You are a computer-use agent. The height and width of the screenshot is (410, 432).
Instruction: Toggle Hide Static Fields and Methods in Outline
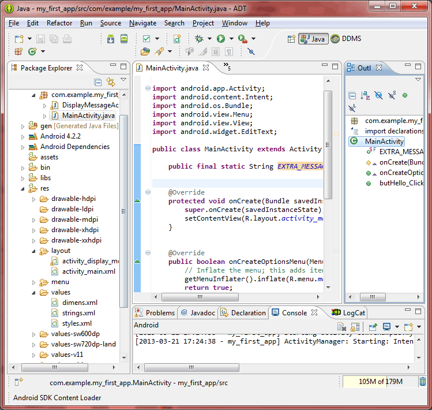tap(392, 95)
